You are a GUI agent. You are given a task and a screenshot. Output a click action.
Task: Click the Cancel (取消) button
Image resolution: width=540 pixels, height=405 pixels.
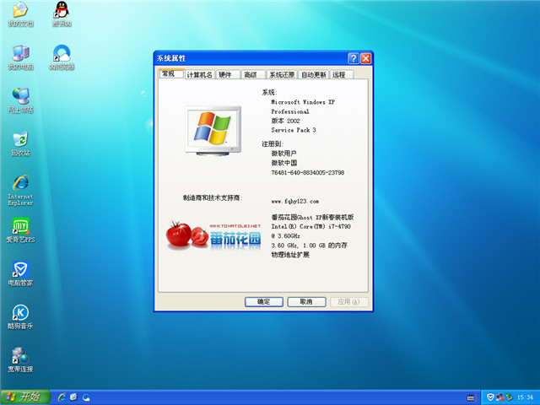[306, 302]
